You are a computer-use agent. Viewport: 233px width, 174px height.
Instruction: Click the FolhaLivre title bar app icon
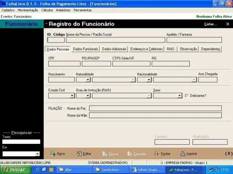(x=3, y=4)
